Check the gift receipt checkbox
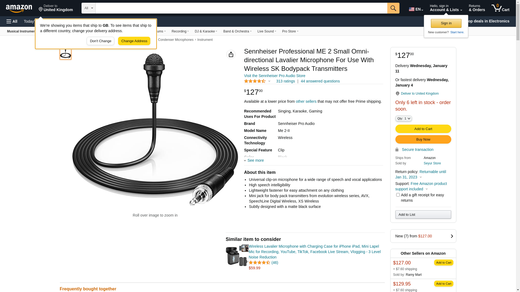520x292 pixels. pyautogui.click(x=398, y=195)
